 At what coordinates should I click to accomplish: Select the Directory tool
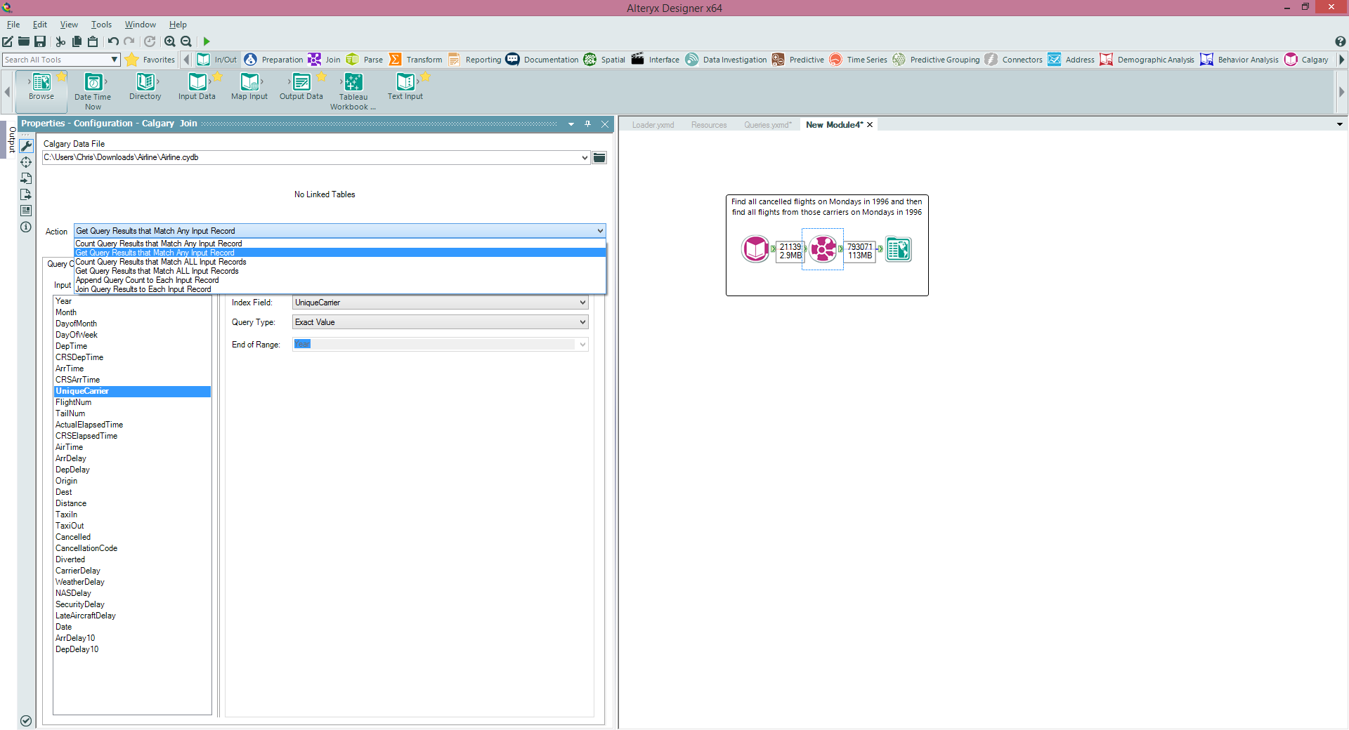click(x=145, y=87)
